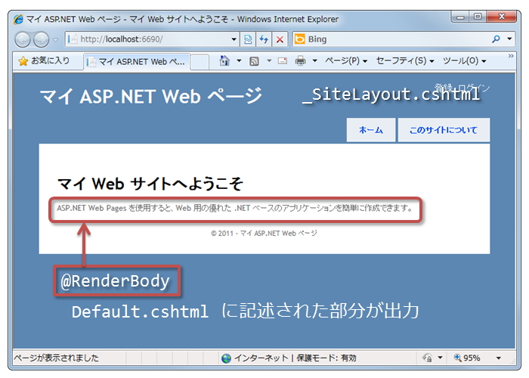Image resolution: width=529 pixels, height=378 pixels.
Task: Click the ページが表示されました status text
Action: tap(56, 358)
